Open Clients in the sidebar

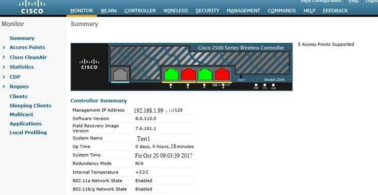pyautogui.click(x=18, y=96)
